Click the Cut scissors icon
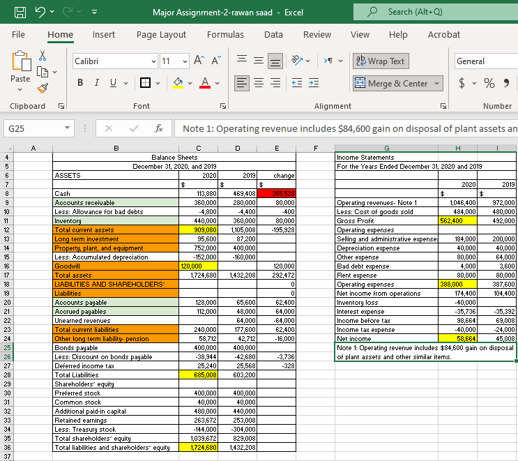Image resolution: width=518 pixels, height=461 pixels. (x=43, y=56)
